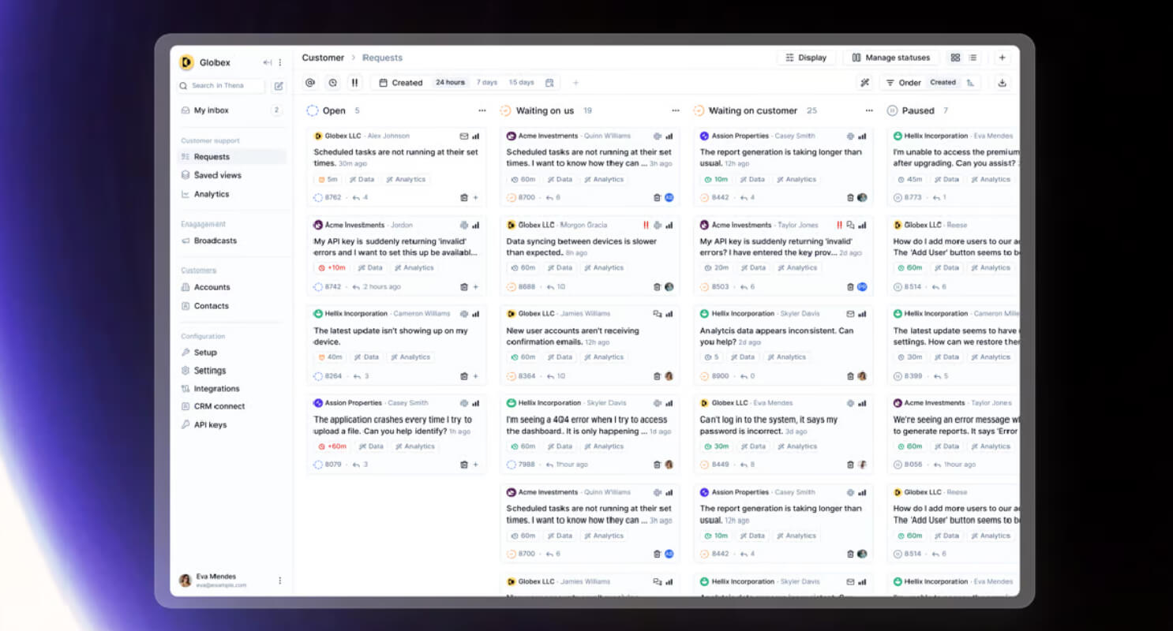Screen dimensions: 1173x631
Task: Click the archive icon on ticket 8449 card
Action: point(850,465)
